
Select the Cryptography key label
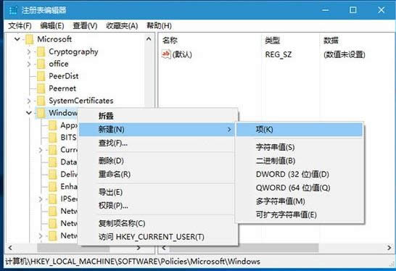(x=73, y=51)
